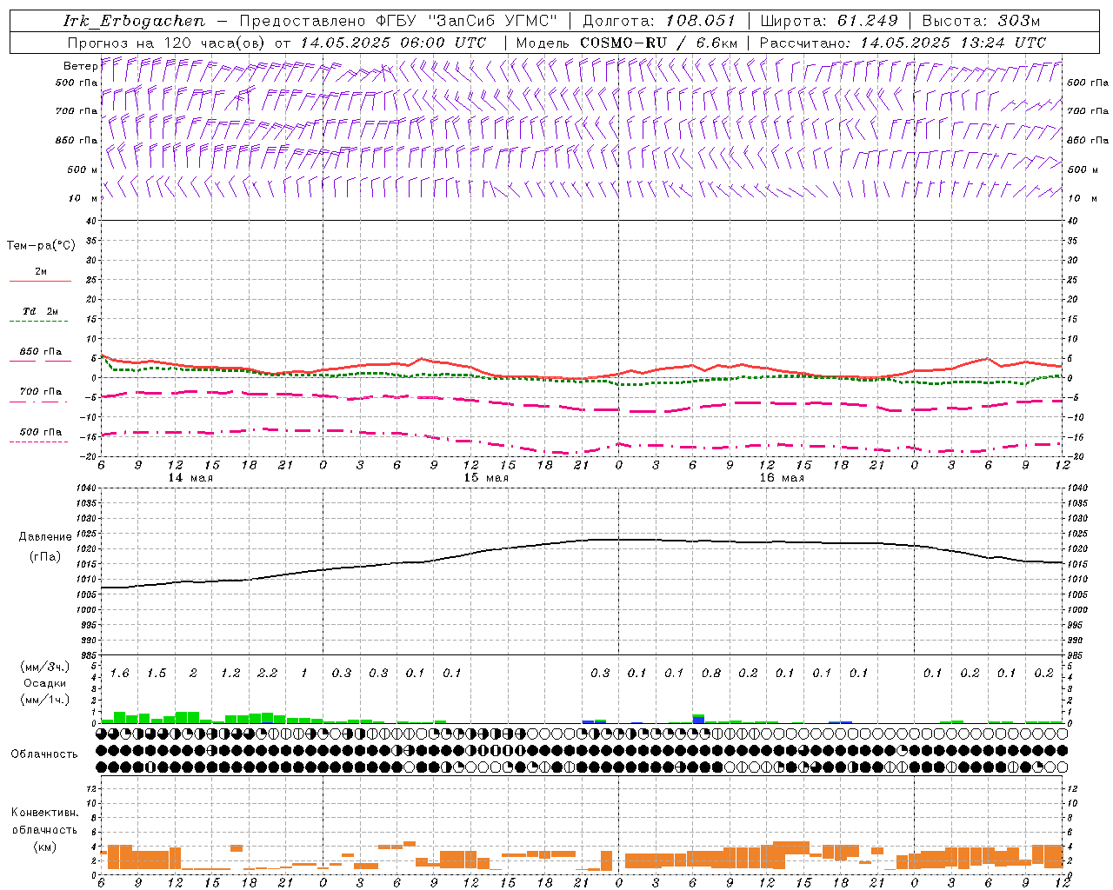
Task: Click the 'Облачность' cloudiness label
Action: click(x=44, y=754)
